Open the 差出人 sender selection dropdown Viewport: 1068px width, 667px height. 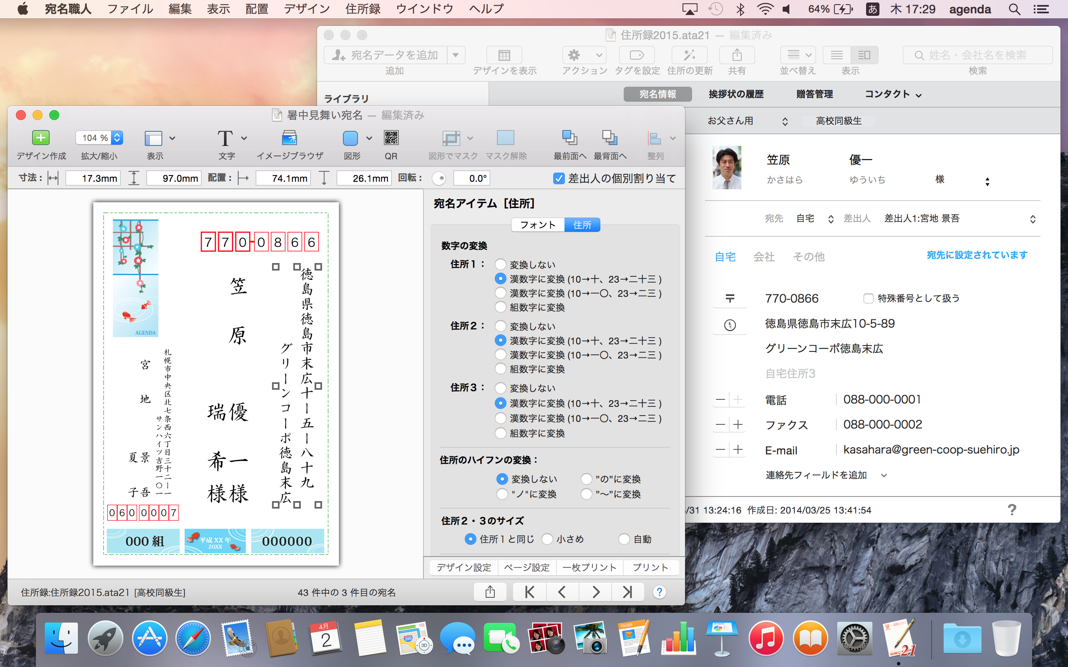click(1033, 219)
